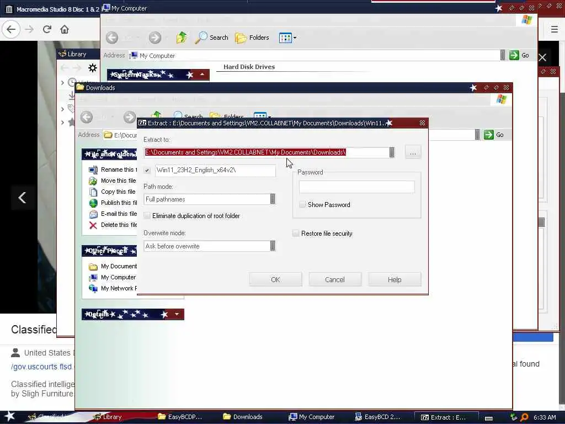
Task: Open the browser hamburger menu
Action: point(554,29)
